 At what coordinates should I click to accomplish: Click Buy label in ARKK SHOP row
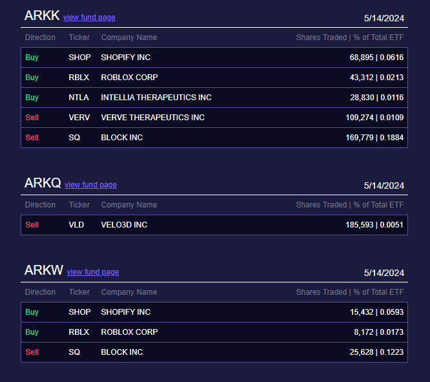[x=32, y=58]
